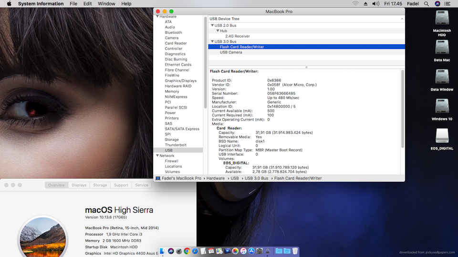Open Photos app in the Dock
This screenshot has width=458, height=257.
pyautogui.click(x=235, y=251)
